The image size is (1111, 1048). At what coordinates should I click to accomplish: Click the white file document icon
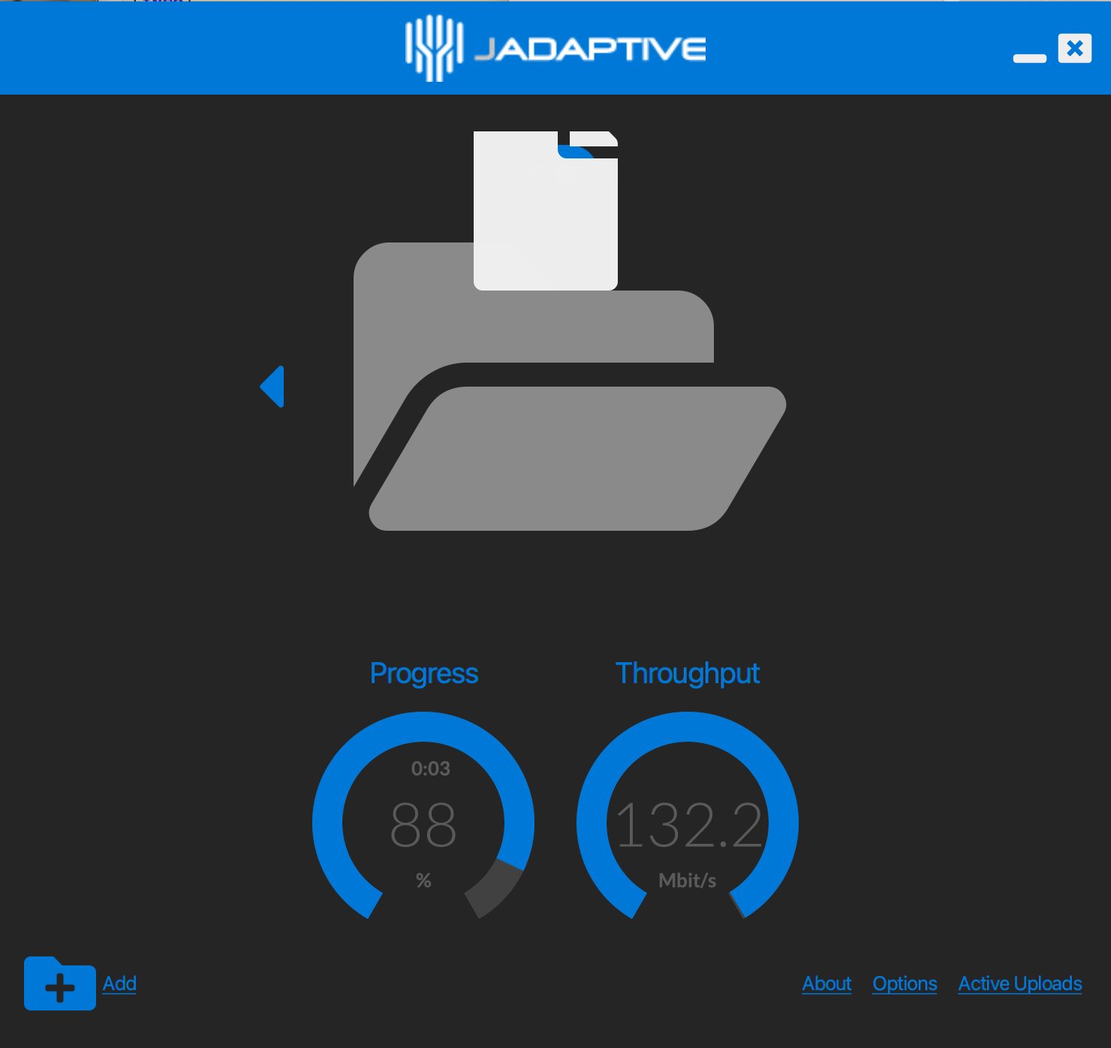coord(546,211)
